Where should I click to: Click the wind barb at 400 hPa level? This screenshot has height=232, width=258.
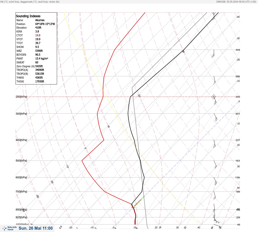tap(214, 144)
